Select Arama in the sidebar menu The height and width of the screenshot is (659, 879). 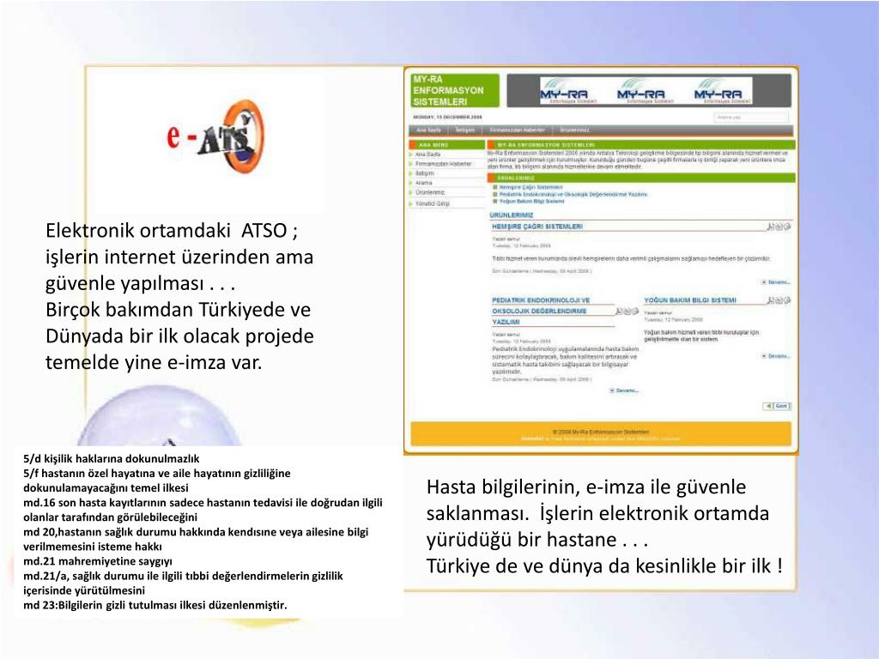coord(423,183)
